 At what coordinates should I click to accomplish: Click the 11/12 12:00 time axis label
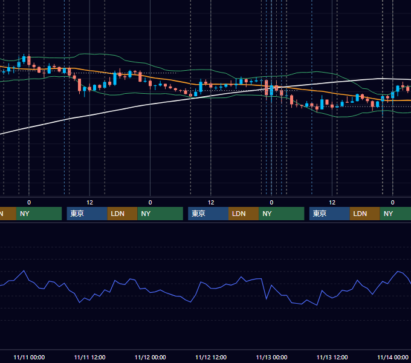pyautogui.click(x=211, y=357)
